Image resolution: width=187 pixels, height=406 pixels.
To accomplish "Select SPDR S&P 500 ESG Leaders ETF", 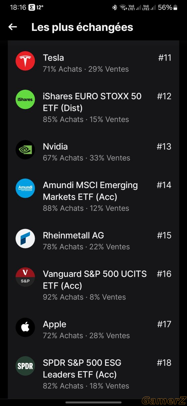I will coord(82,369).
